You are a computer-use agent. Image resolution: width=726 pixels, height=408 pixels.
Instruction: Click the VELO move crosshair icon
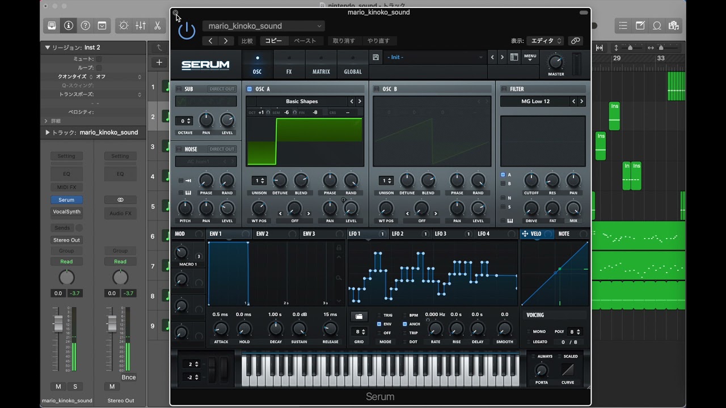(525, 233)
